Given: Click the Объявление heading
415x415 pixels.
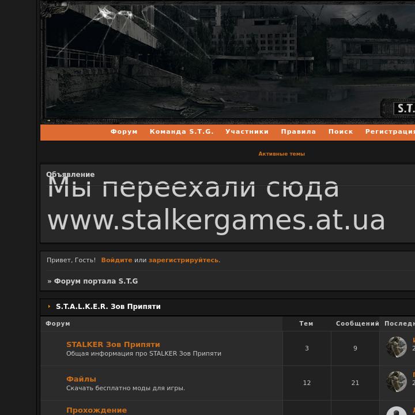Looking at the screenshot, I should [70, 175].
